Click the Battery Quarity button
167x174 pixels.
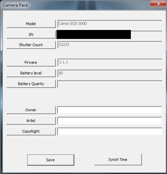31,84
